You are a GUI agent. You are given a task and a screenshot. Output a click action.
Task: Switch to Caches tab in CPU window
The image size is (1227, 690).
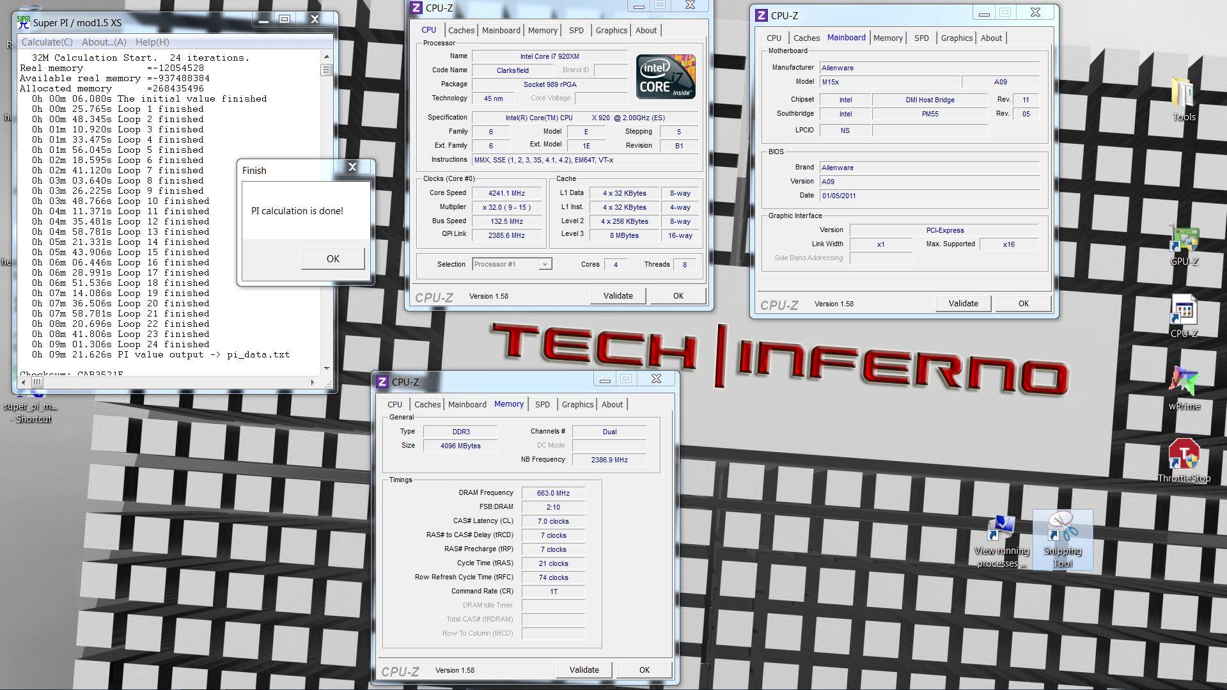click(x=461, y=30)
